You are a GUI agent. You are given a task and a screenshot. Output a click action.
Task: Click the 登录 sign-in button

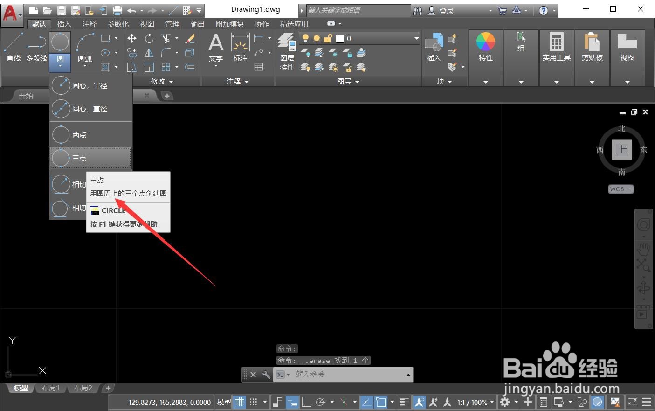tap(441, 10)
